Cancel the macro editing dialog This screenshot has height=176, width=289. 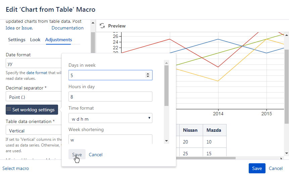click(276, 168)
